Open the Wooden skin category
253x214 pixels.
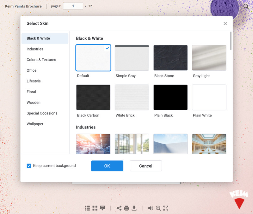tap(45, 102)
